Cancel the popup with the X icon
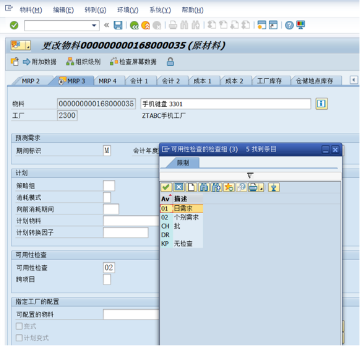Screen dimensions: 360x346 point(179,188)
